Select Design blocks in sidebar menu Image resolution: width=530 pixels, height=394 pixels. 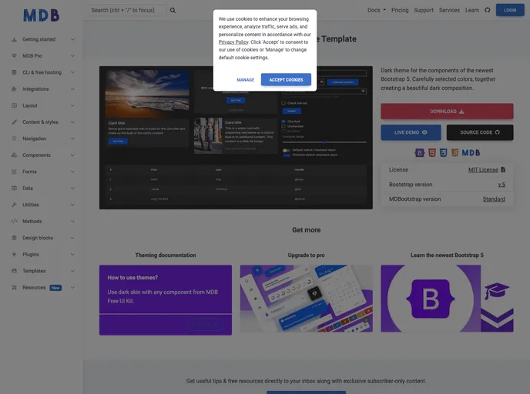pyautogui.click(x=38, y=238)
